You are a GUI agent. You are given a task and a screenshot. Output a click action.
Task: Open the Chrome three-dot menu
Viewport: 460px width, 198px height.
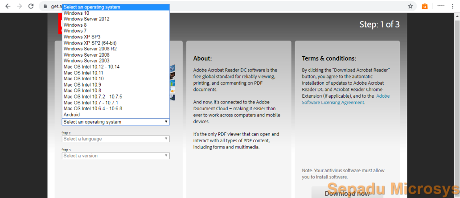[453, 6]
